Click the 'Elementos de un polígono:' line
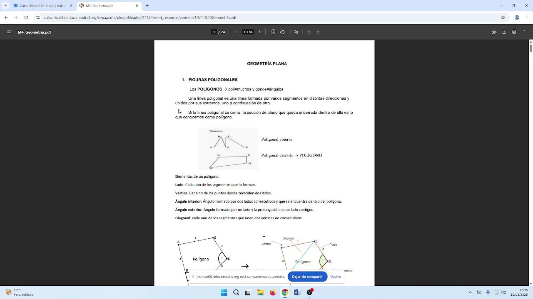This screenshot has width=533, height=299. tap(197, 176)
